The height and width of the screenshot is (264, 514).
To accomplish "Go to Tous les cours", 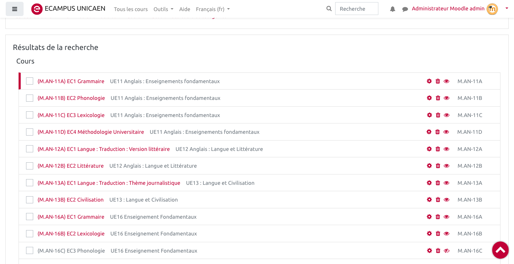I will (x=131, y=9).
